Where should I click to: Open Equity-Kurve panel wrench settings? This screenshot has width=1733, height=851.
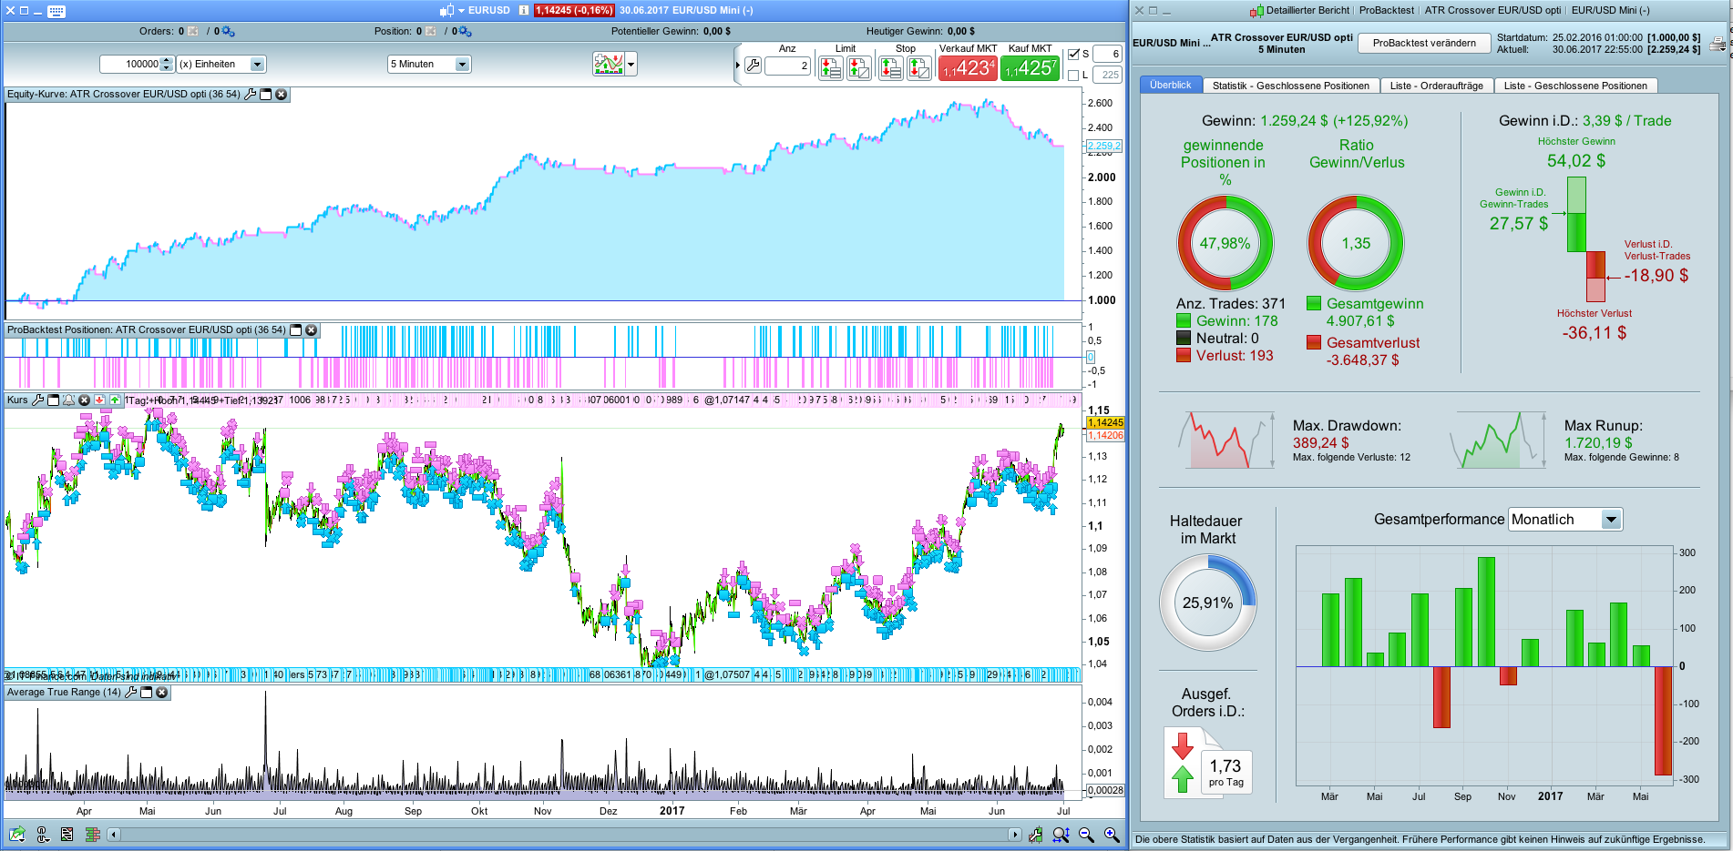pyautogui.click(x=251, y=94)
